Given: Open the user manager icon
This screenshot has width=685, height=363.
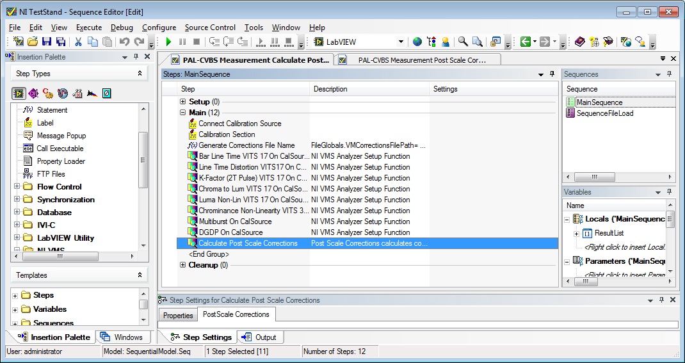Looking at the screenshot, I should pos(446,42).
